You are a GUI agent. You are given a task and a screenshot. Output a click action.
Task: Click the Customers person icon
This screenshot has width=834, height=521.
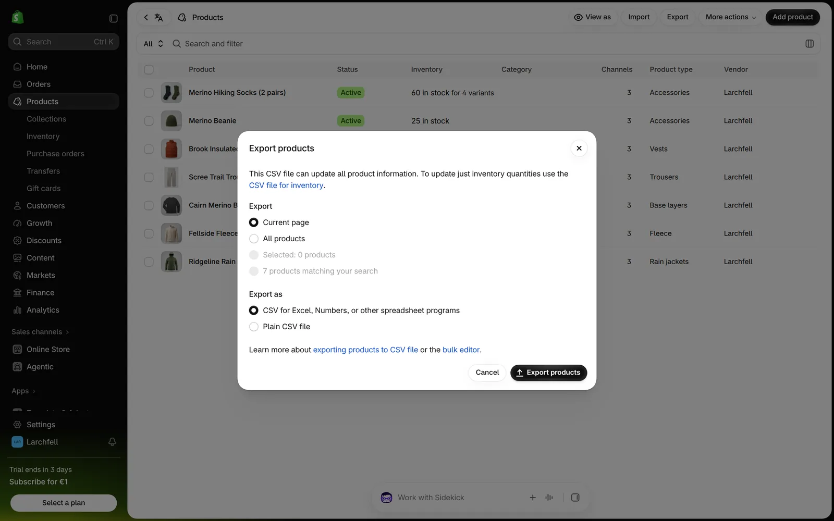17,206
